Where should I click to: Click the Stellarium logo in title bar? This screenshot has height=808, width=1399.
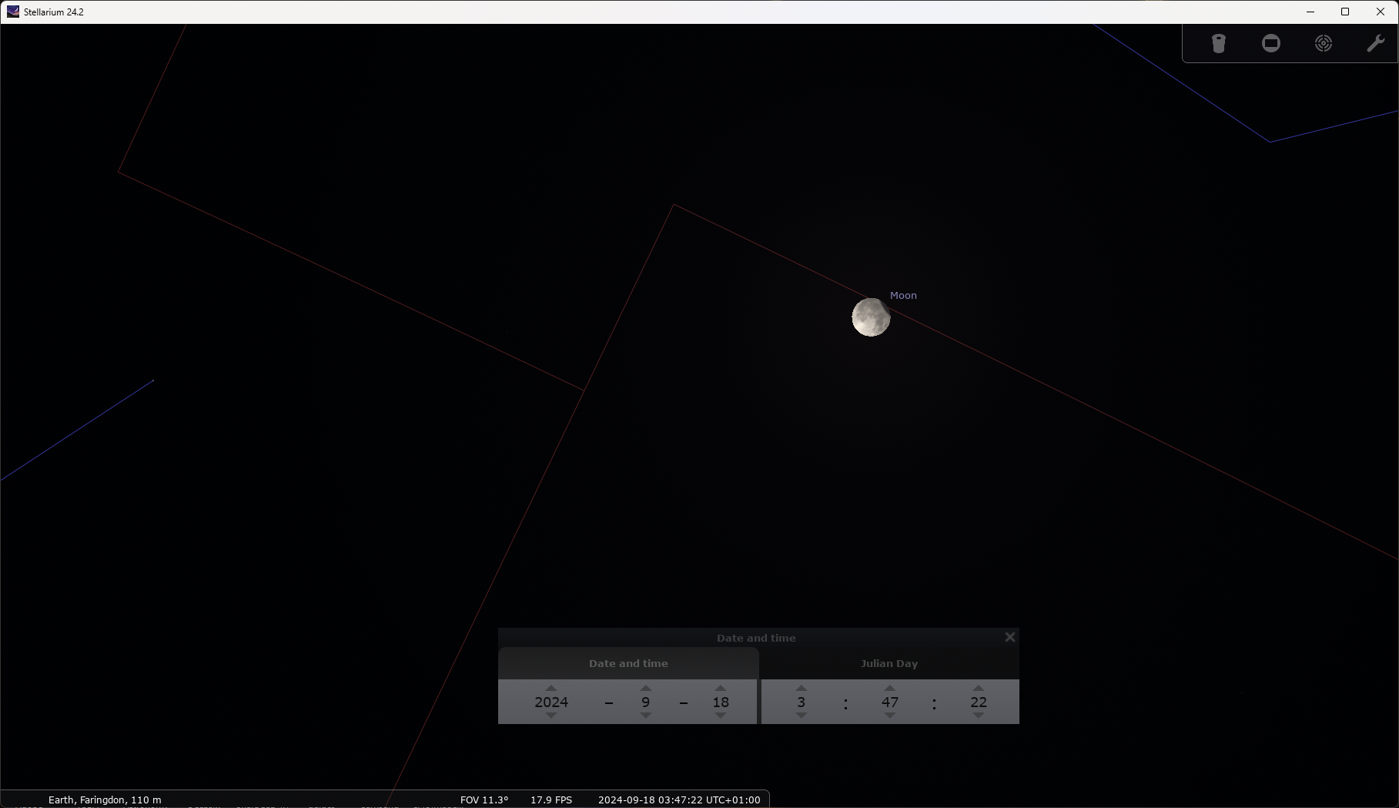(x=13, y=12)
